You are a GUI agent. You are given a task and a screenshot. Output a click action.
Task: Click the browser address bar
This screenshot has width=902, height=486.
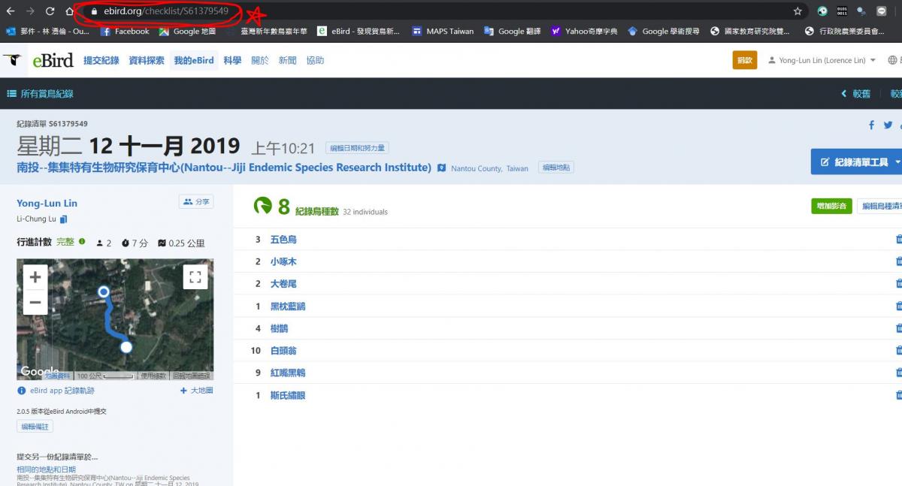point(436,11)
